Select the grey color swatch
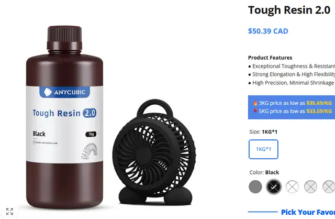335x219 pixels. coord(255,187)
